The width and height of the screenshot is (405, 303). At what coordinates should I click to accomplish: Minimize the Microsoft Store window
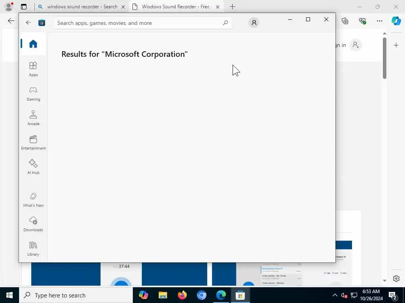[290, 19]
